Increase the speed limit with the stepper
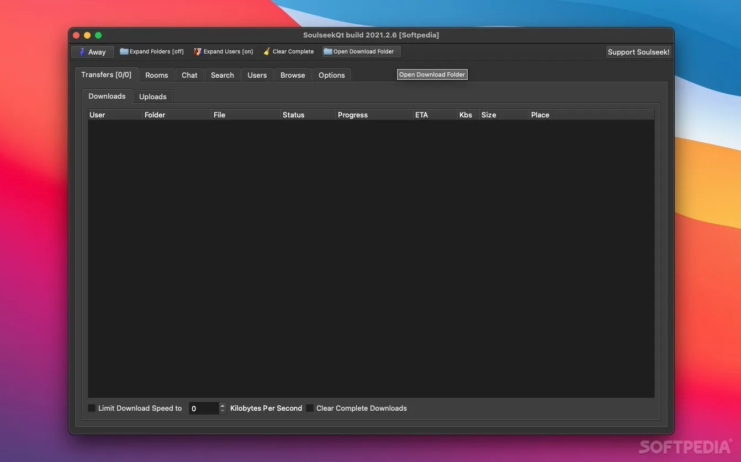The height and width of the screenshot is (462, 741). (223, 406)
